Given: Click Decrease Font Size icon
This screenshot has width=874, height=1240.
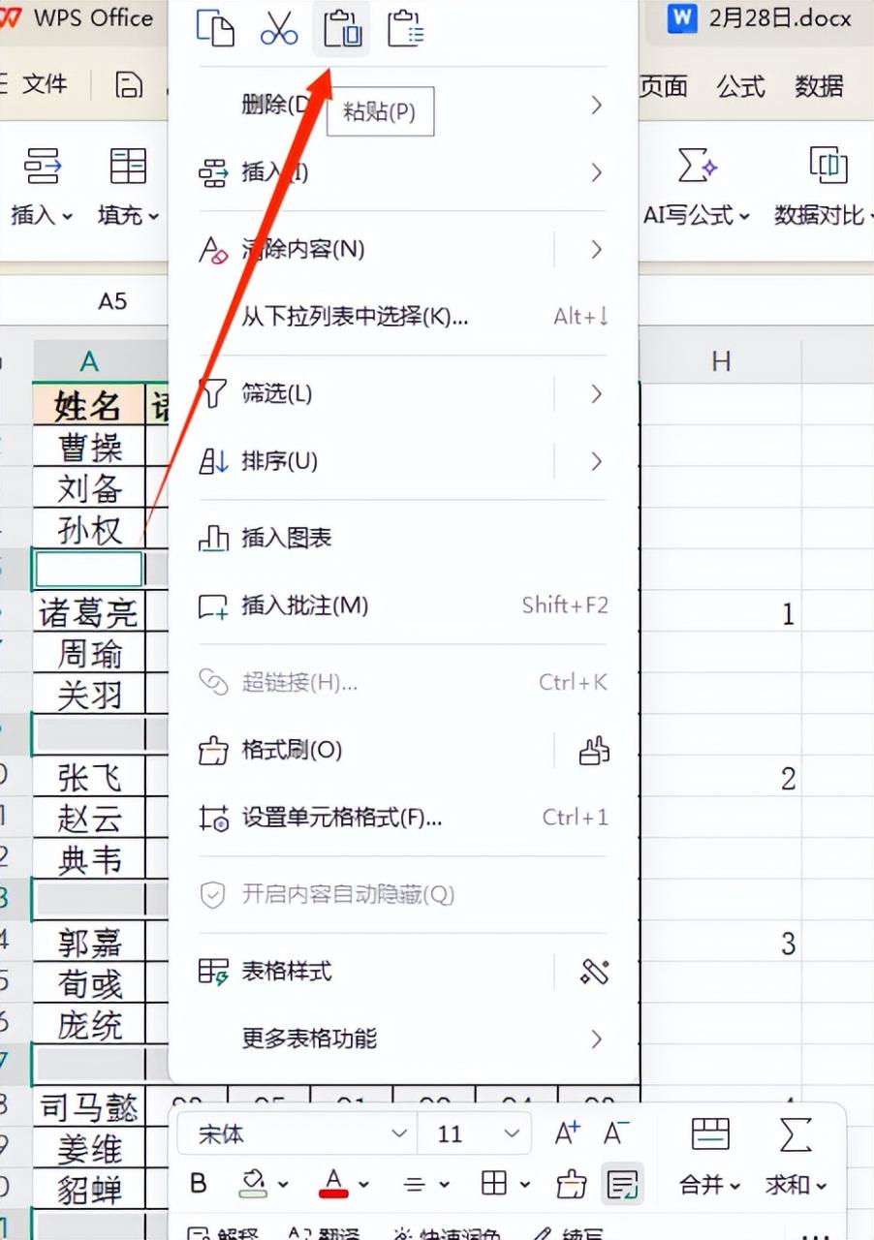Looking at the screenshot, I should click(617, 1132).
